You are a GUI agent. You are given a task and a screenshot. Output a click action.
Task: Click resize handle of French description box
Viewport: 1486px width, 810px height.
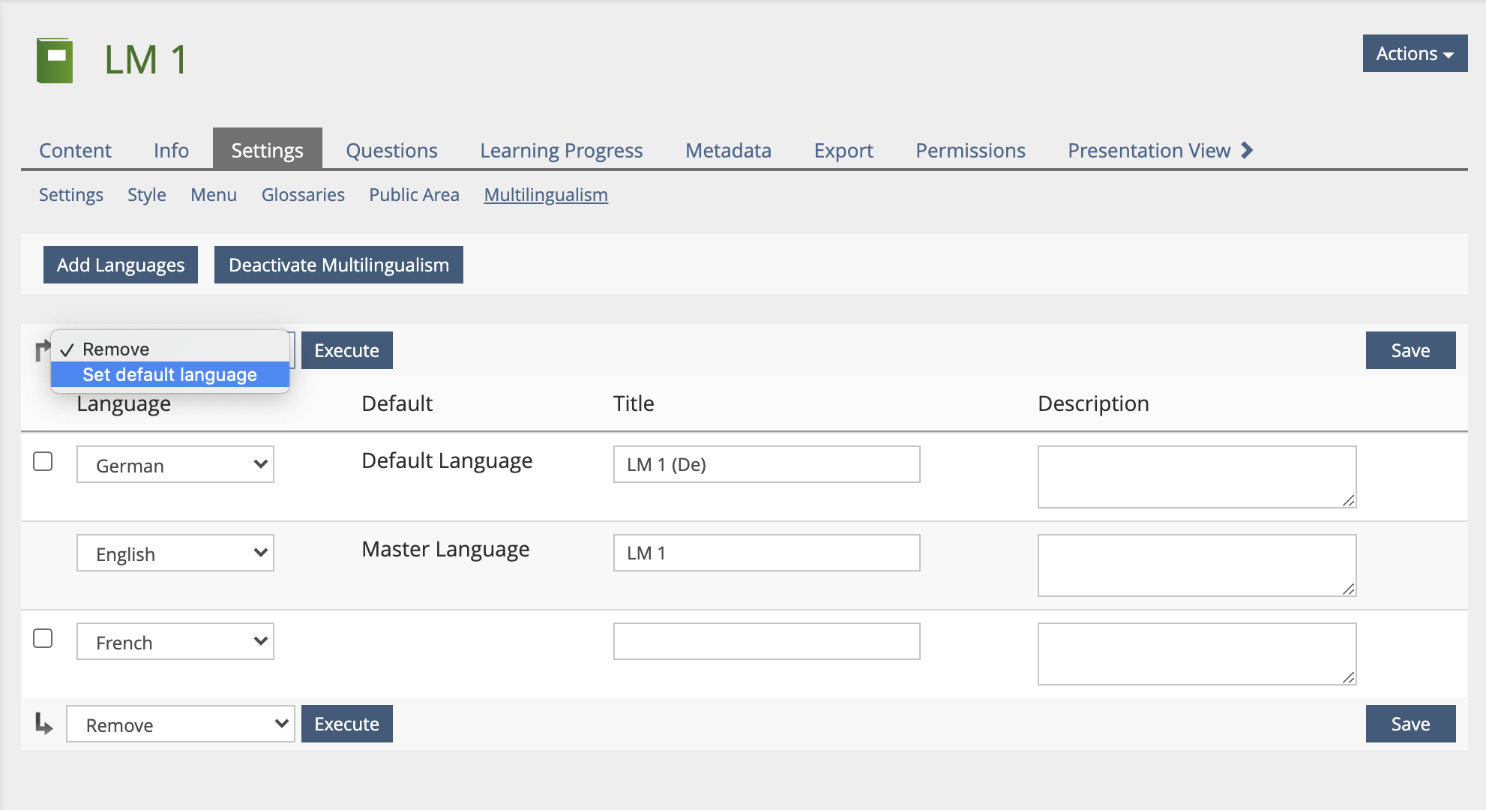[1348, 677]
